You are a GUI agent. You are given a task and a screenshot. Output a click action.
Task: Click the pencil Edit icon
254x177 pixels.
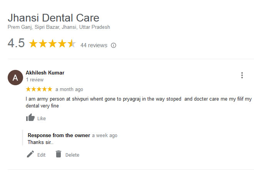[30, 154]
